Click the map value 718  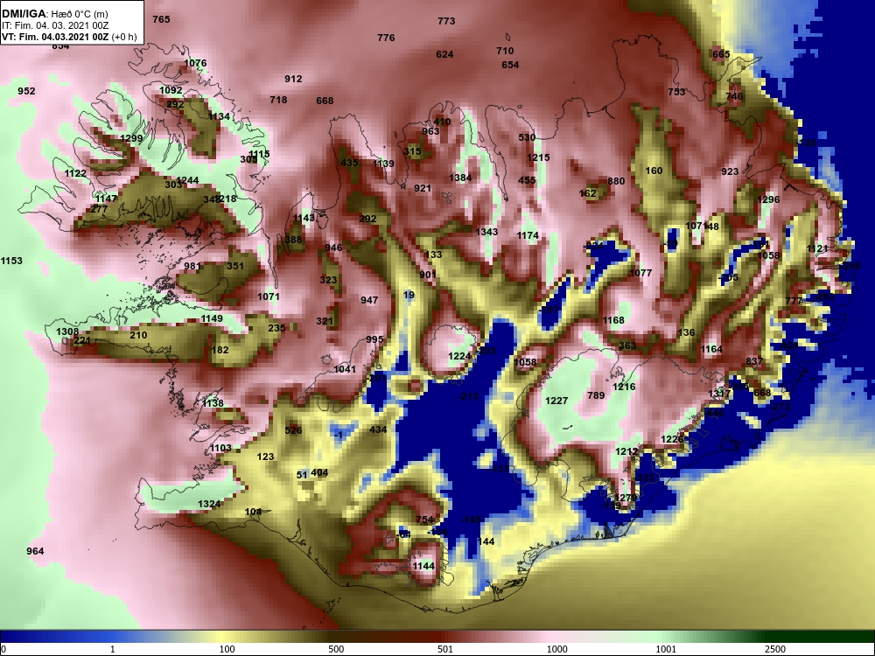tap(278, 100)
